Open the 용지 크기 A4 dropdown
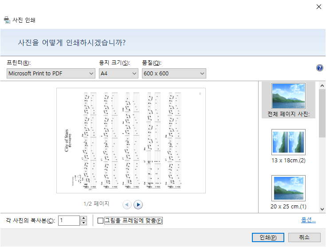Viewport: 326px width, 247px height. click(x=118, y=74)
